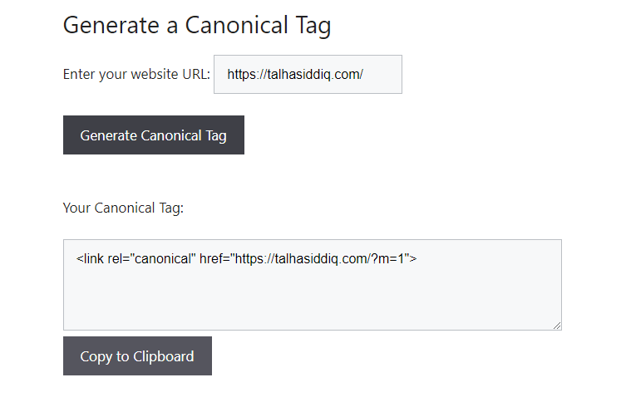This screenshot has height=397, width=626.
Task: Click the textarea resize handle corner
Action: [557, 326]
